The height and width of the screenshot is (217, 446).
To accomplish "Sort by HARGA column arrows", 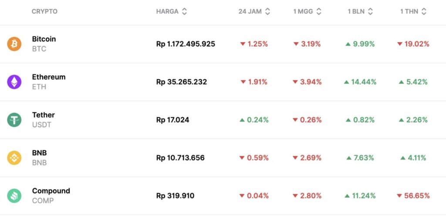I will coord(184,12).
